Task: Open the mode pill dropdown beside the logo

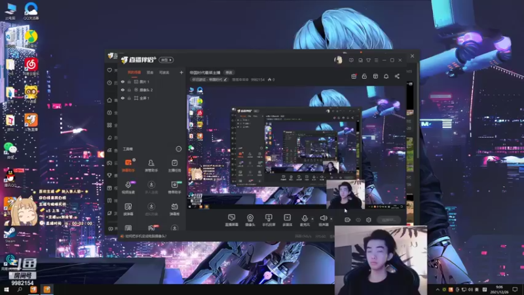Action: tap(166, 60)
